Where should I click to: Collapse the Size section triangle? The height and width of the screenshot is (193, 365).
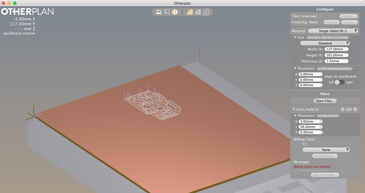(x=295, y=37)
